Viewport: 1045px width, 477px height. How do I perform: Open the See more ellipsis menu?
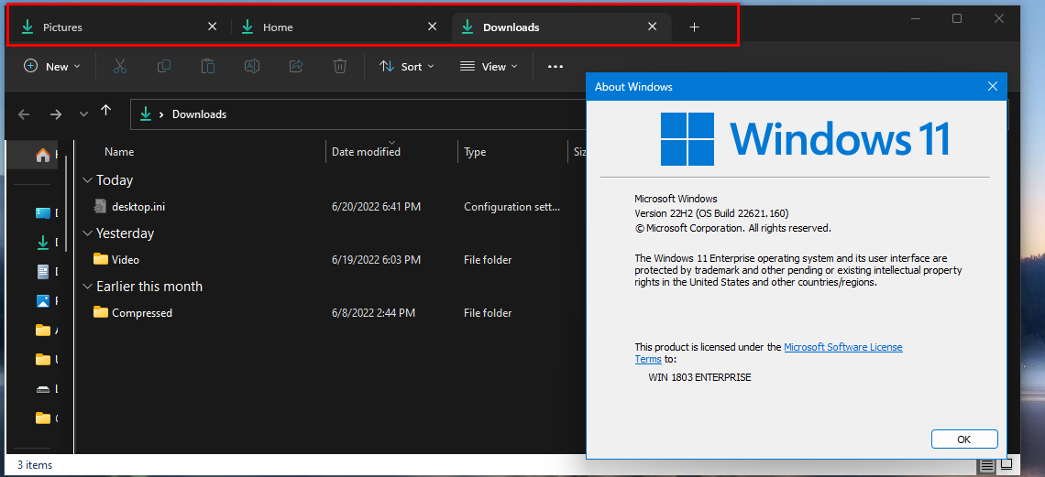point(555,67)
